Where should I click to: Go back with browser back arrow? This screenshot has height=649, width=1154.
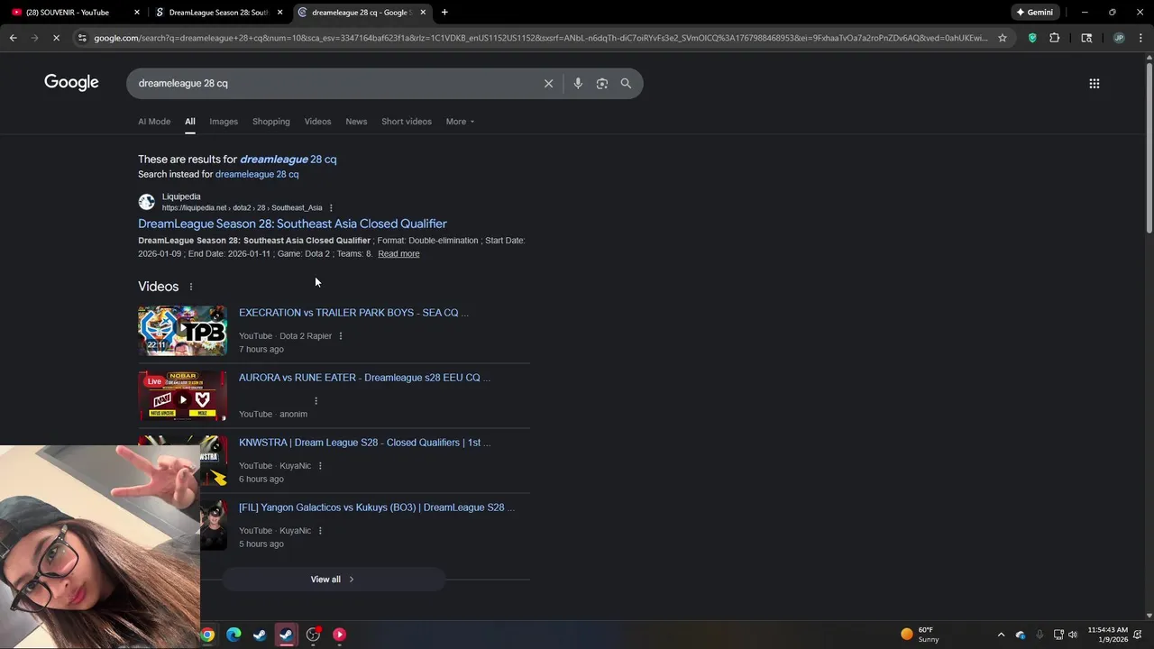tap(13, 38)
